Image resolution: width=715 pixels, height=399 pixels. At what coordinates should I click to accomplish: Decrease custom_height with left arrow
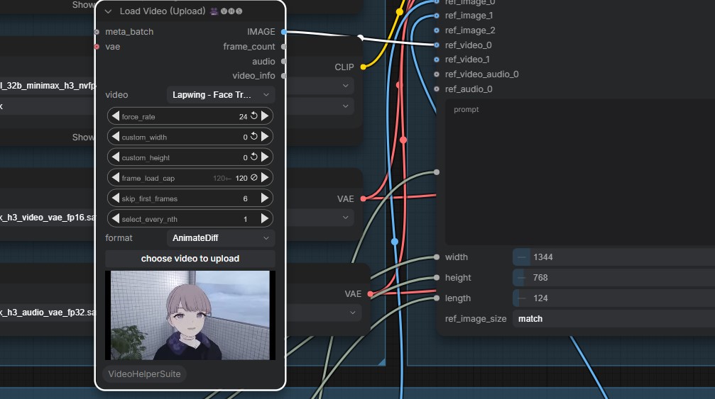115,157
